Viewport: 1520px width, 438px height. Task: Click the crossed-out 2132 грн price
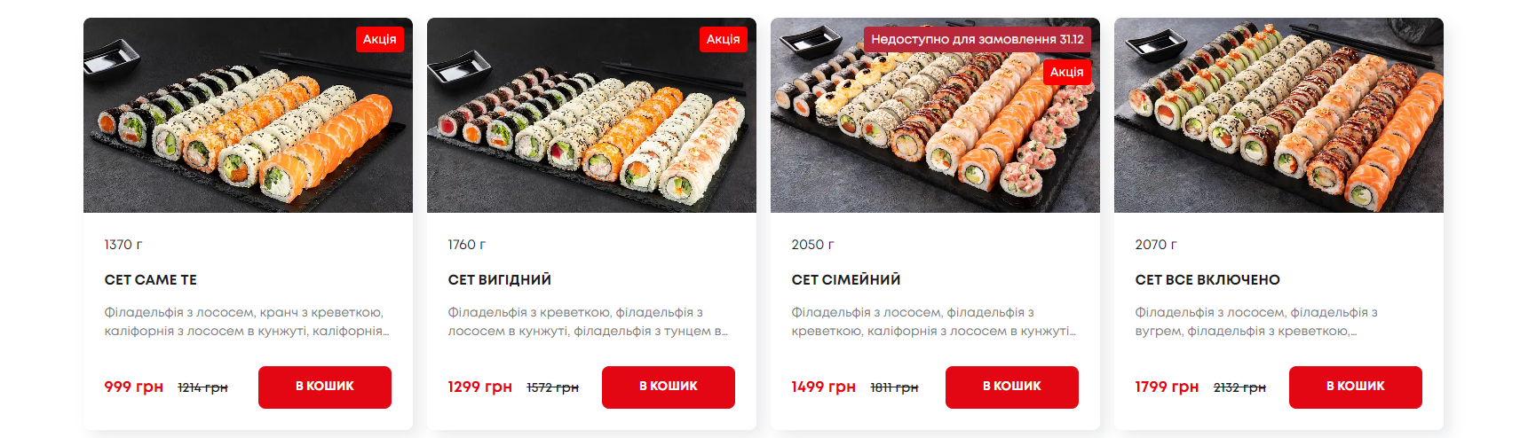click(1239, 387)
